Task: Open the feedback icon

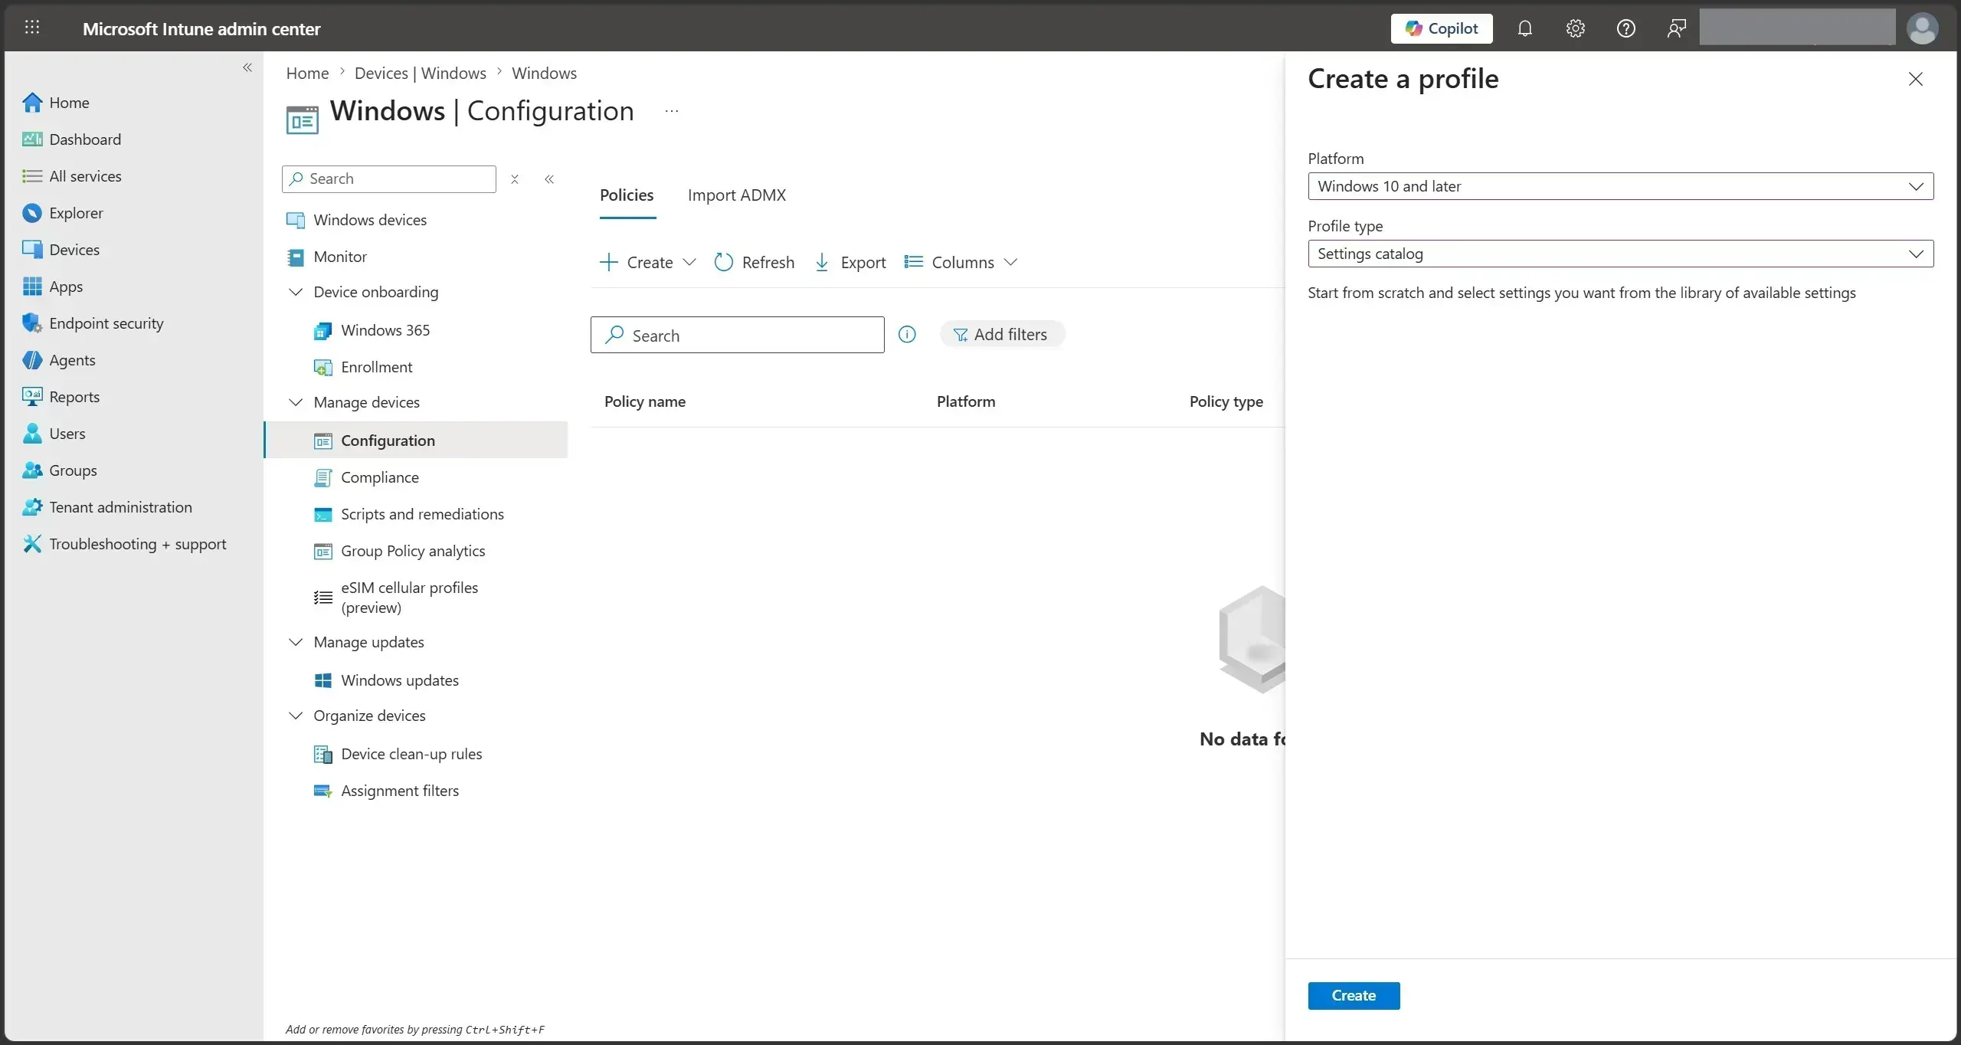Action: (x=1676, y=28)
